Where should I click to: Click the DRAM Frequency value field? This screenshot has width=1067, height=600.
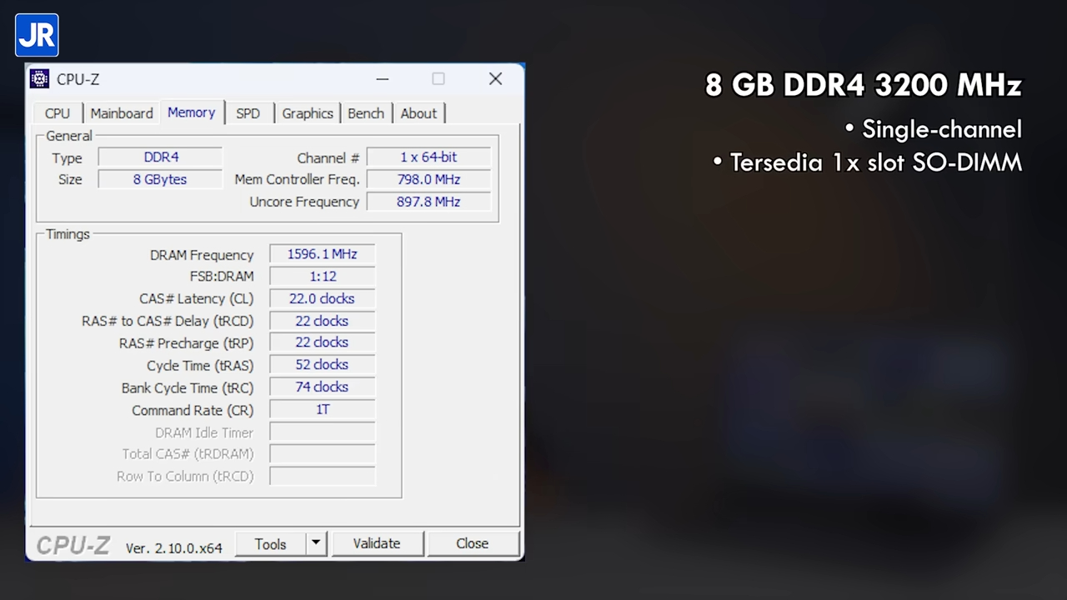[322, 254]
